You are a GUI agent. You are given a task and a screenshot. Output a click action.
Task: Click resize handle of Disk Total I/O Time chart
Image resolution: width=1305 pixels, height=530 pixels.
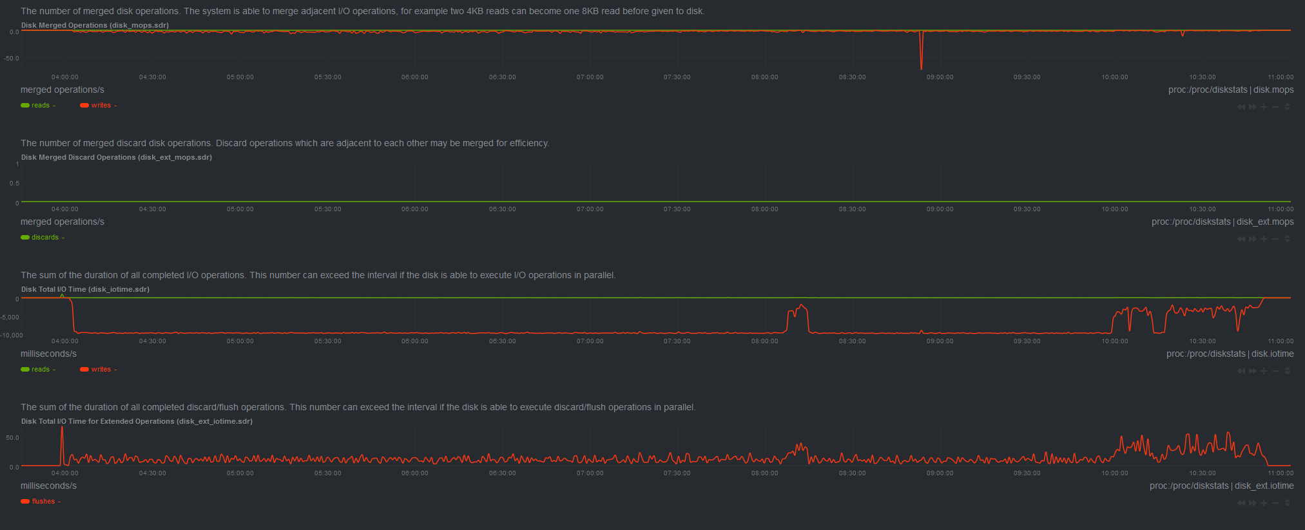tap(1287, 371)
